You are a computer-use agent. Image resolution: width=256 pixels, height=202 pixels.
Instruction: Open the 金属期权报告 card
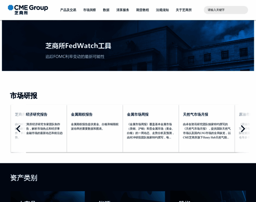click(95, 128)
